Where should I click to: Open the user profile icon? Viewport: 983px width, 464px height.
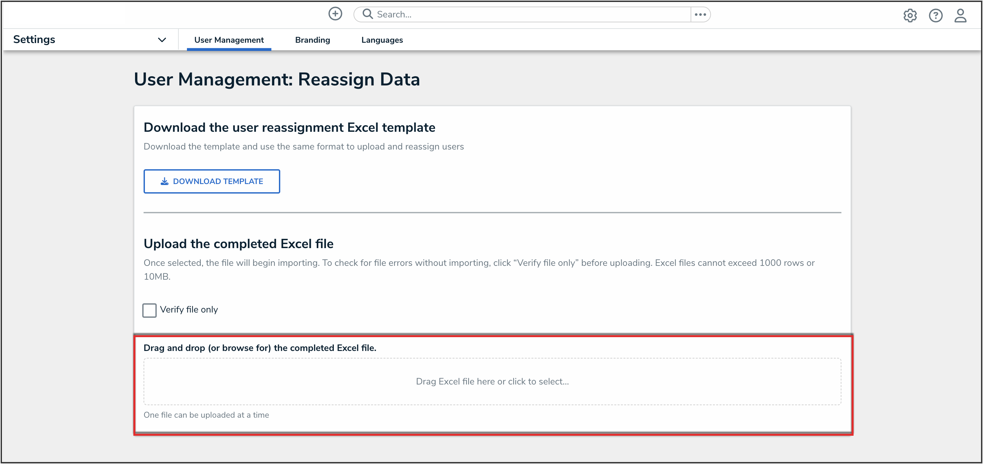[960, 16]
